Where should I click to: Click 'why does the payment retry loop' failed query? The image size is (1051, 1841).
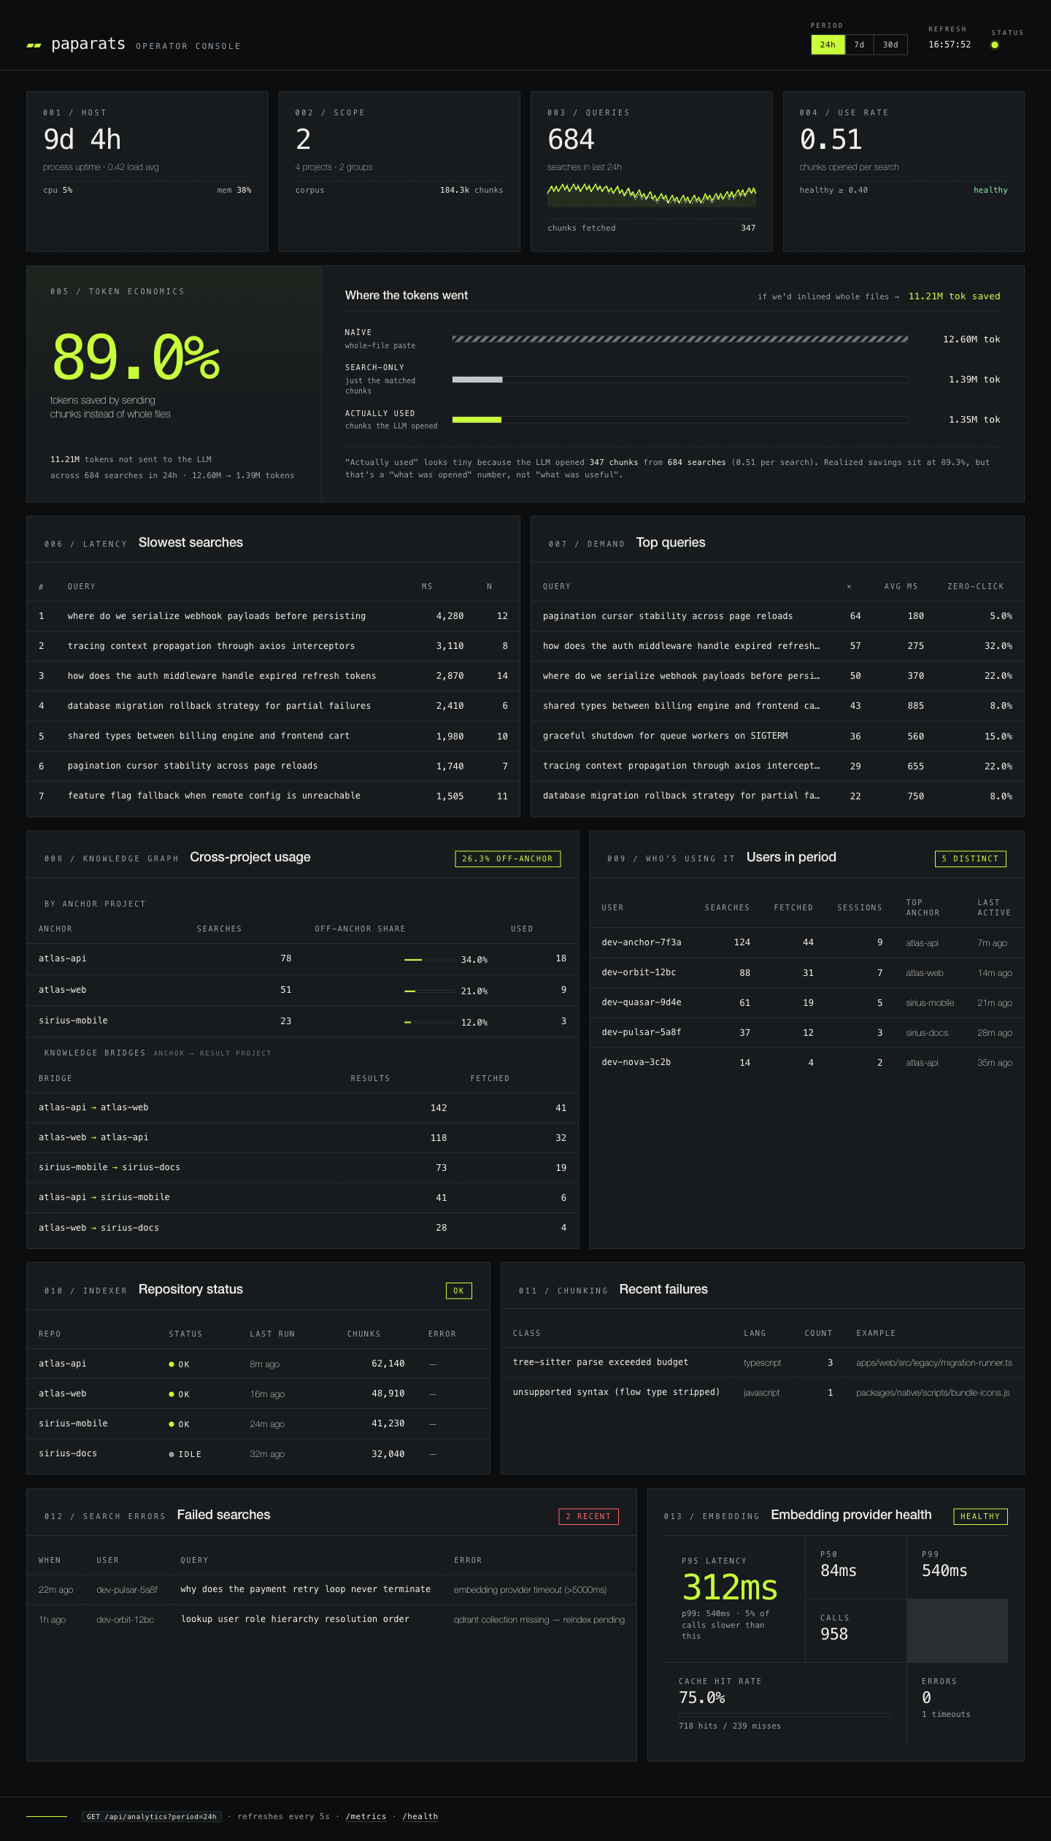coord(305,1589)
